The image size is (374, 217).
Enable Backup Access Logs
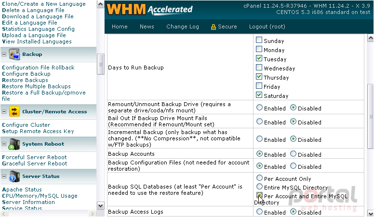pos(259,212)
